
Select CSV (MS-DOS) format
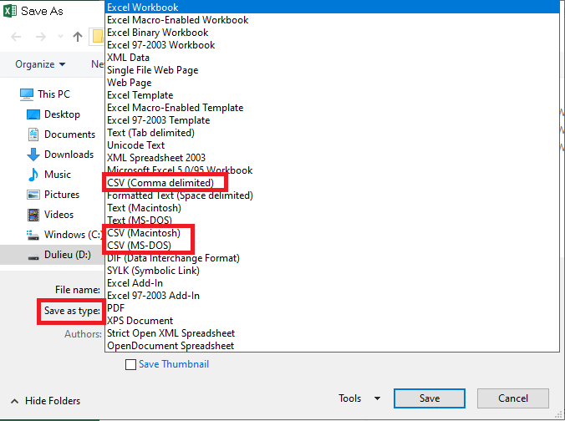click(332, 246)
